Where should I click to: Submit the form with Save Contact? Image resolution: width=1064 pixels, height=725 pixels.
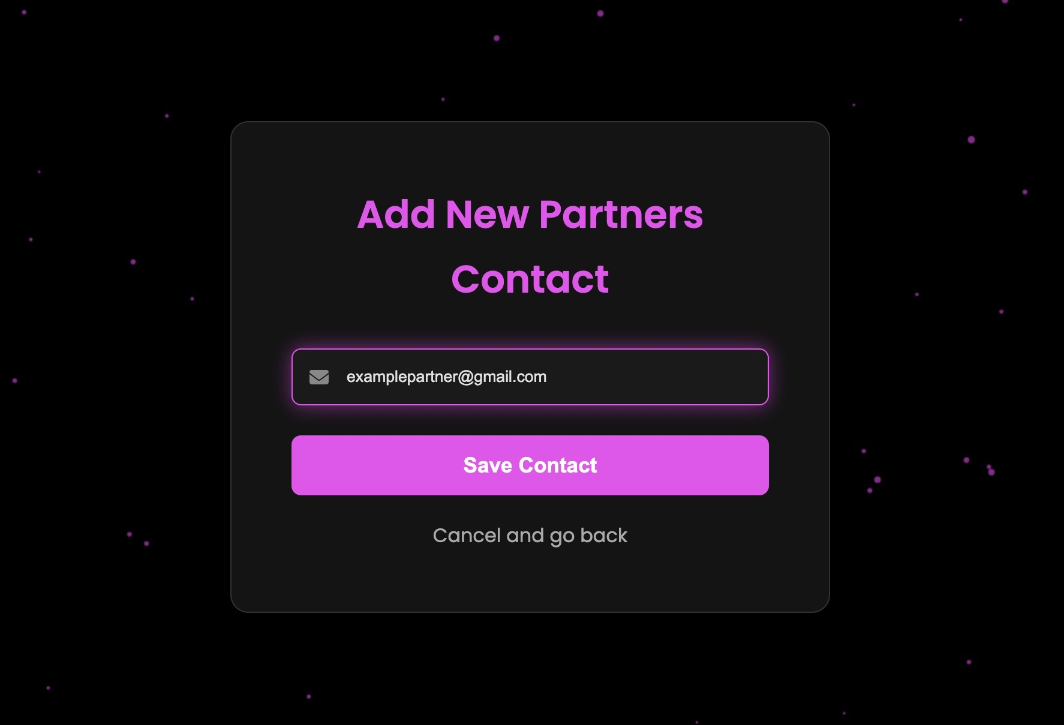click(x=530, y=465)
